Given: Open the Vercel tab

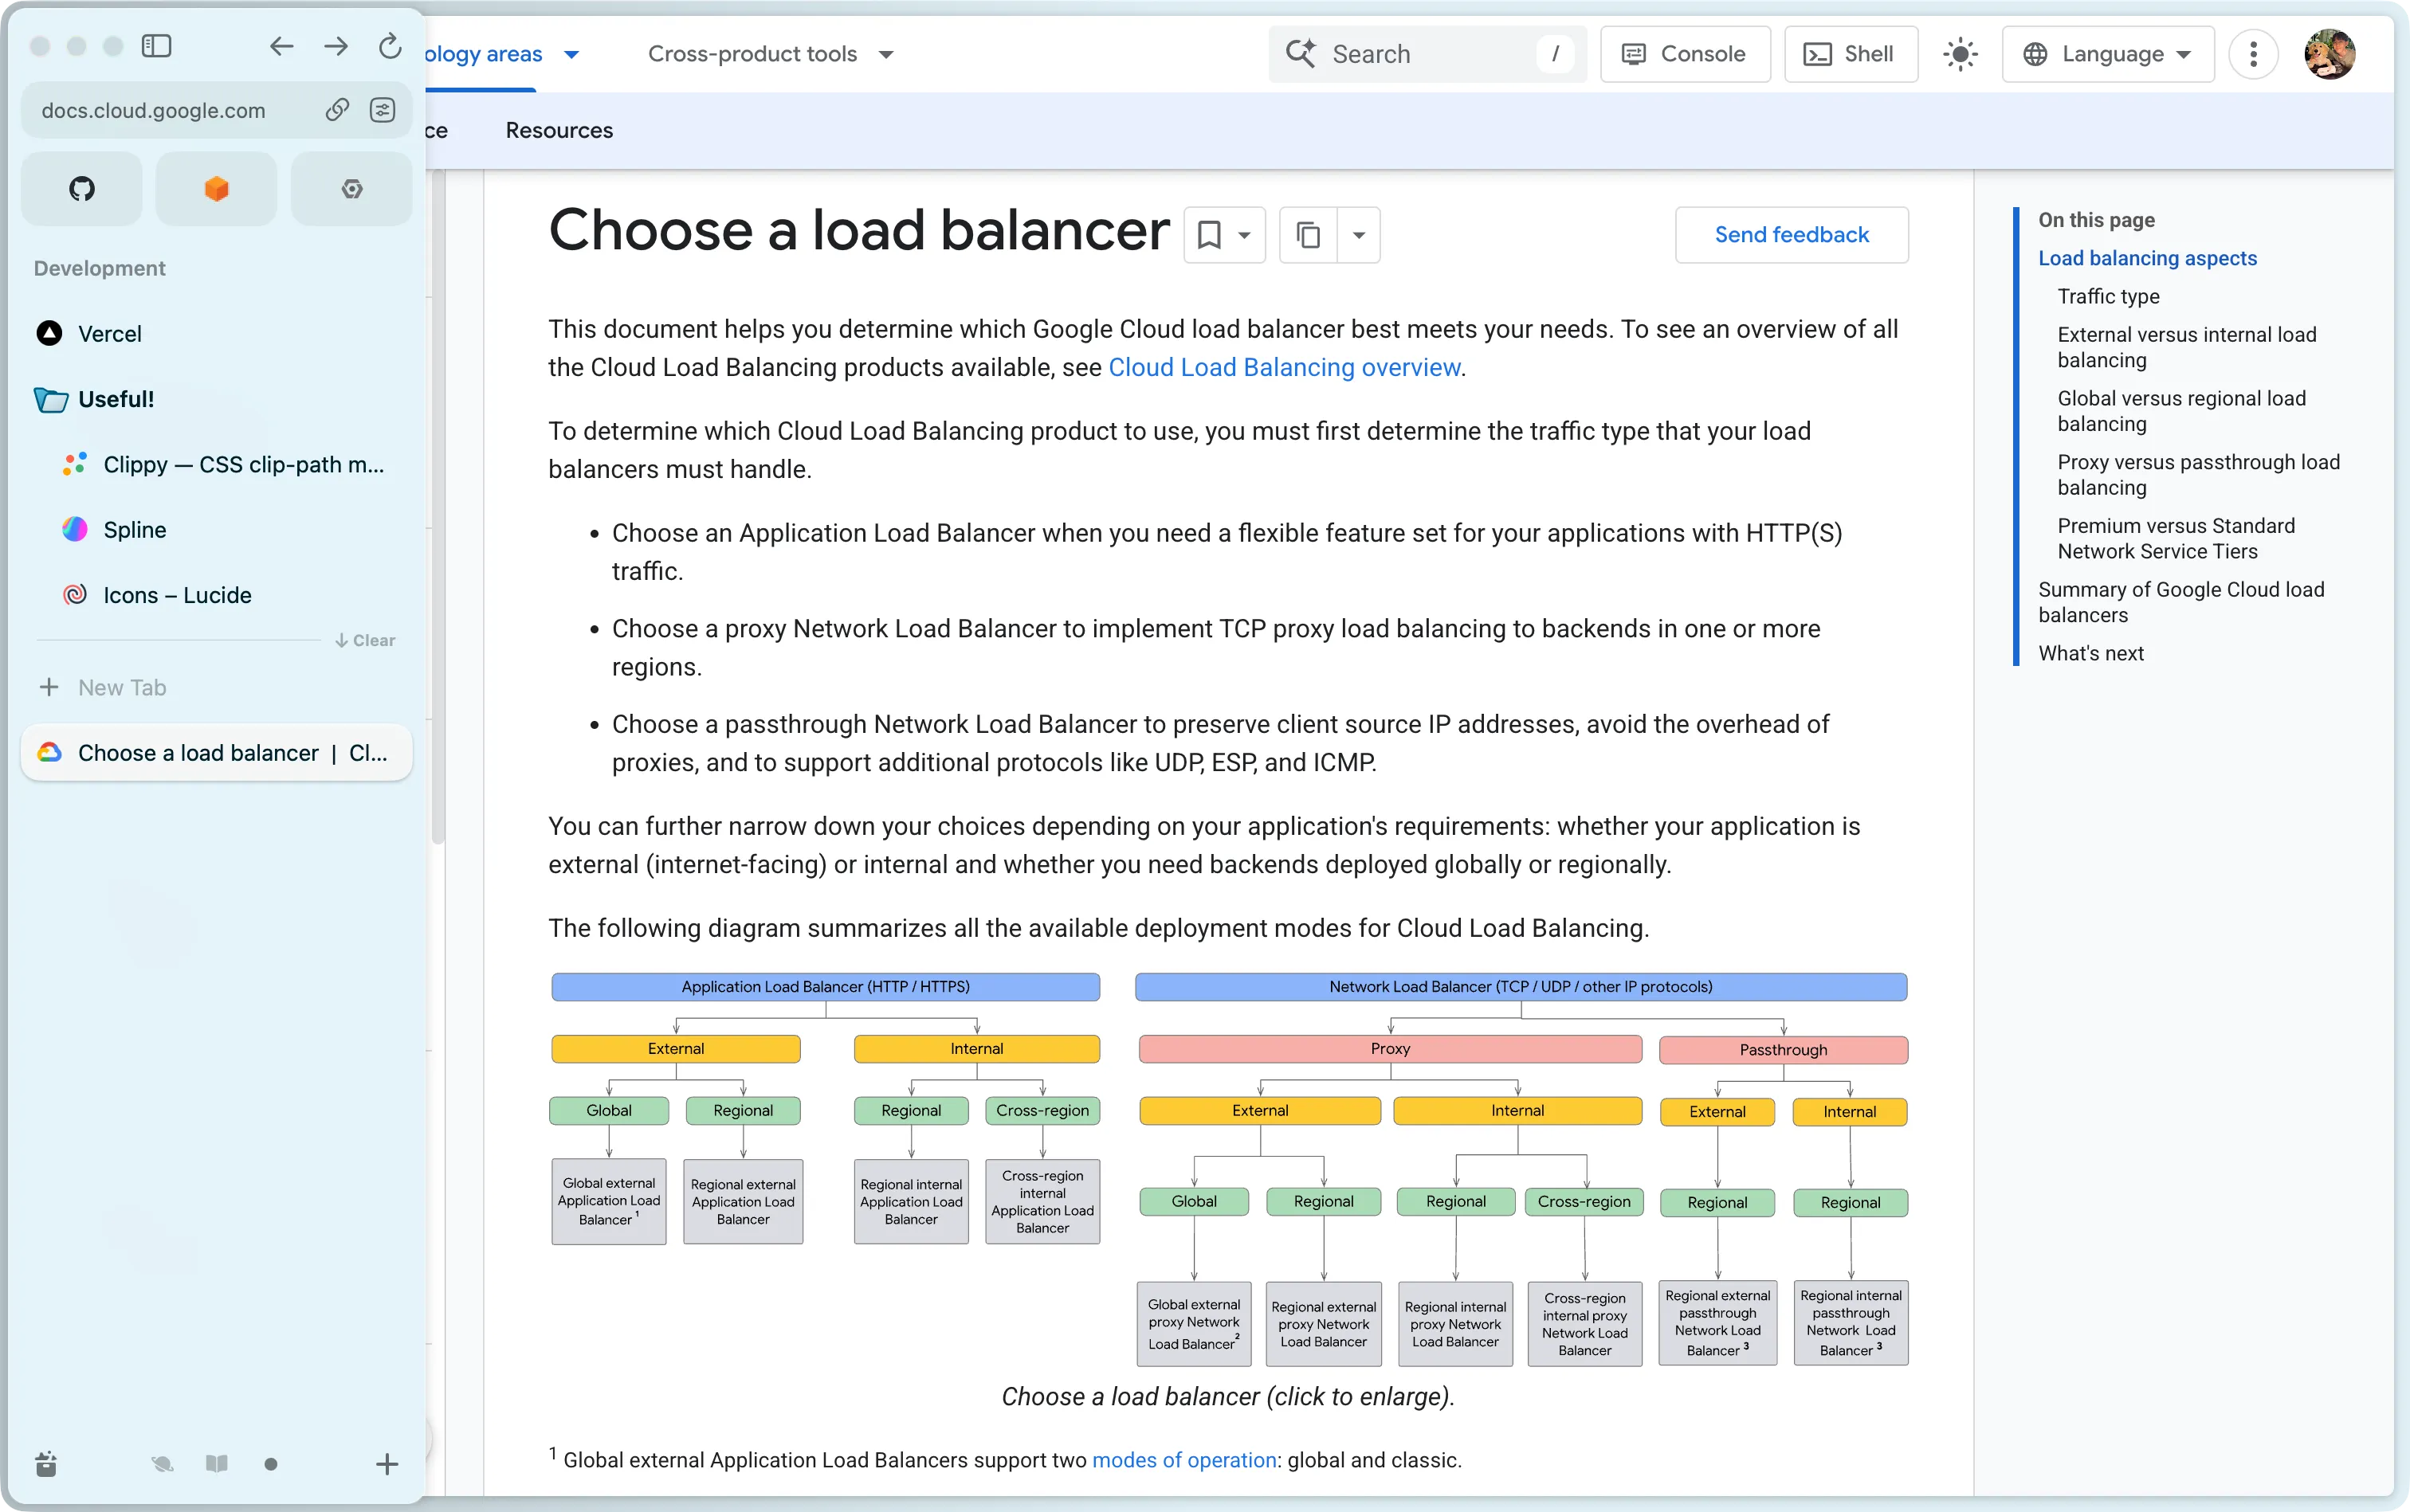Looking at the screenshot, I should [216, 333].
